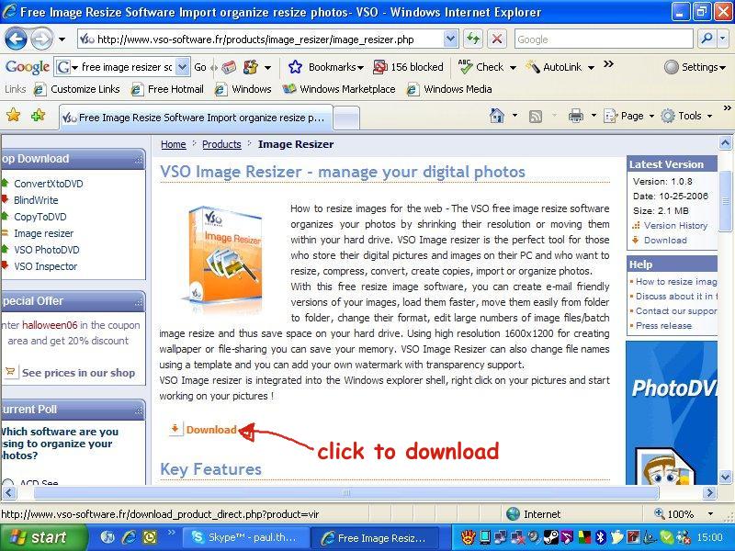Click the horizontal scrollbar thumb
The height and width of the screenshot is (551, 735).
click(346, 492)
